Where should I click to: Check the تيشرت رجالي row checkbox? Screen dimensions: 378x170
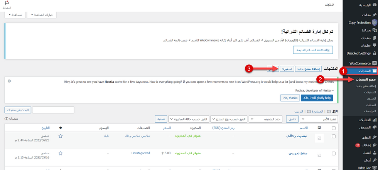(334, 136)
